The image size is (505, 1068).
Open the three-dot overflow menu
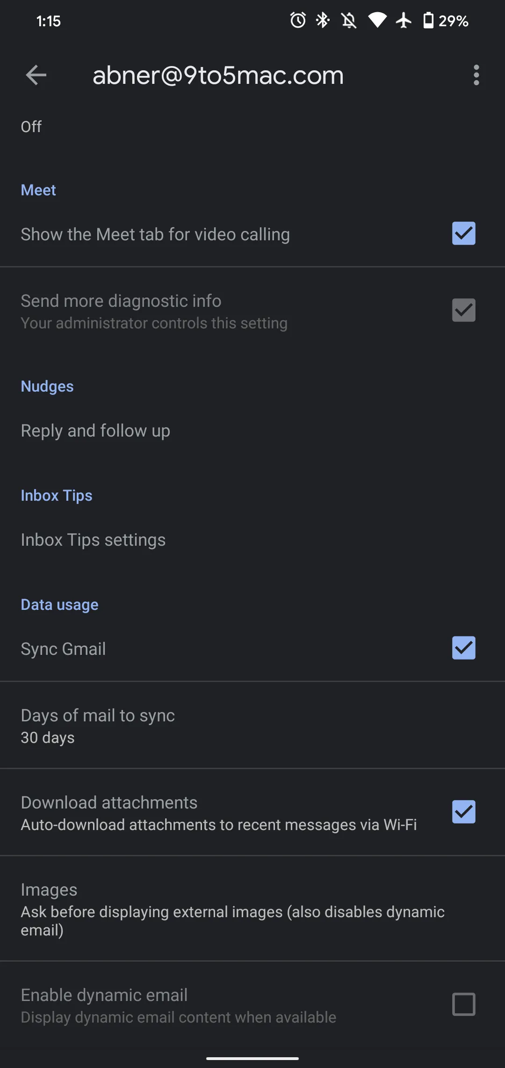(476, 75)
